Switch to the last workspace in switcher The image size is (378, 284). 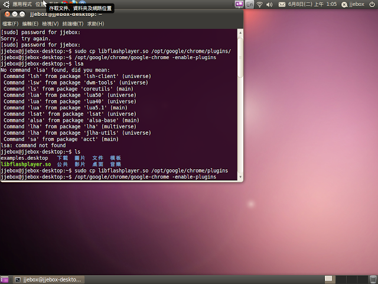362,279
